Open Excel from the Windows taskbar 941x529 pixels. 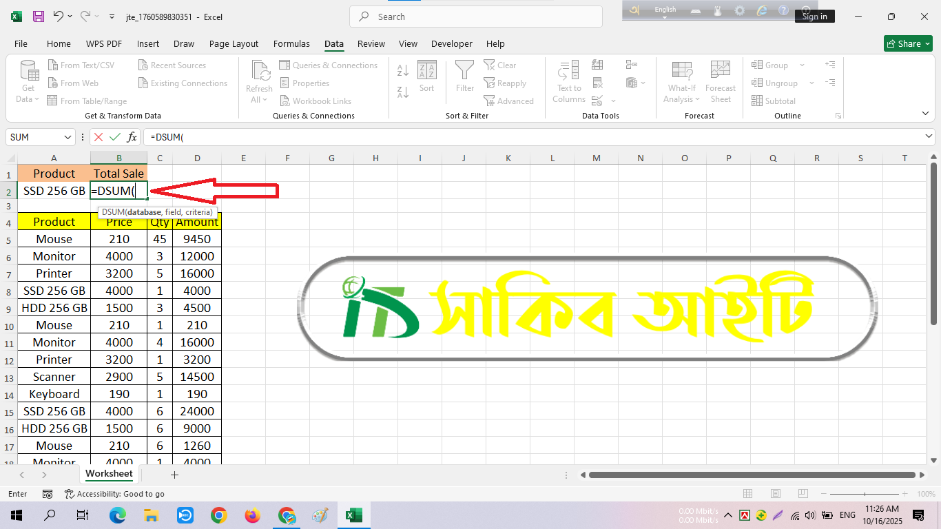click(353, 515)
